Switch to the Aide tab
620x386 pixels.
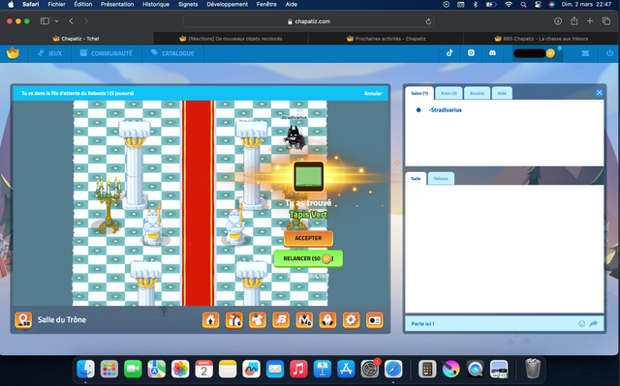pyautogui.click(x=502, y=93)
